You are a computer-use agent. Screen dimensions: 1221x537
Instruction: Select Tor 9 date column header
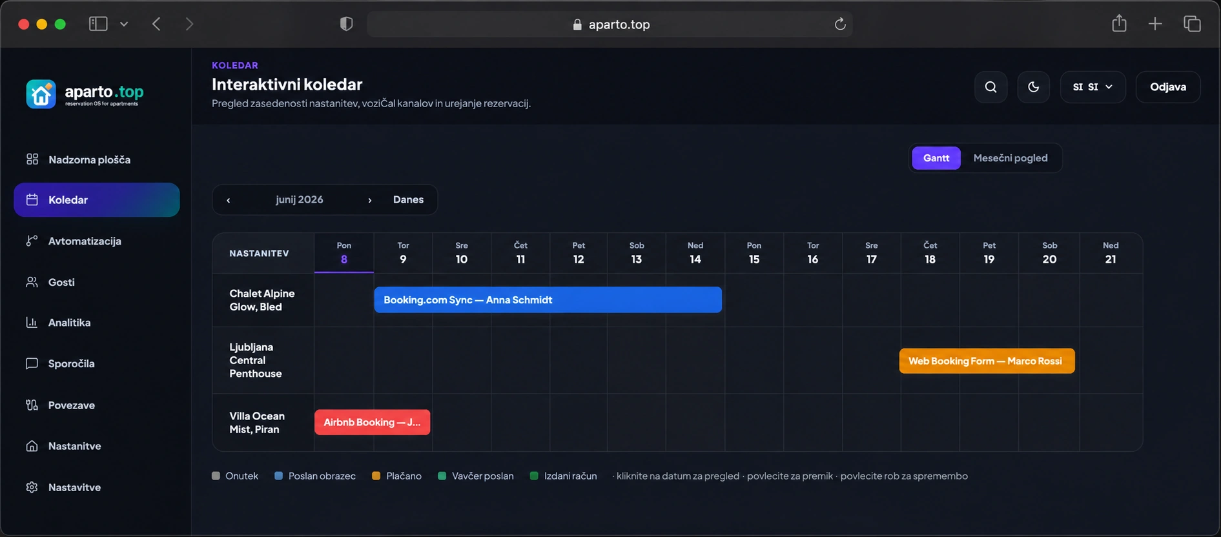pyautogui.click(x=403, y=253)
